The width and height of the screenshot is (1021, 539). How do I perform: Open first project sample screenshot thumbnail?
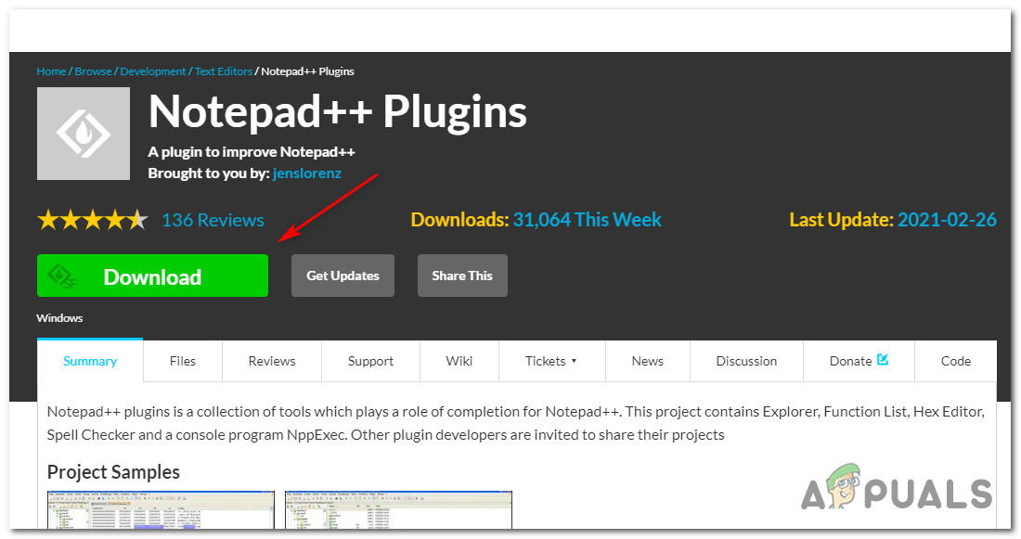point(161,509)
